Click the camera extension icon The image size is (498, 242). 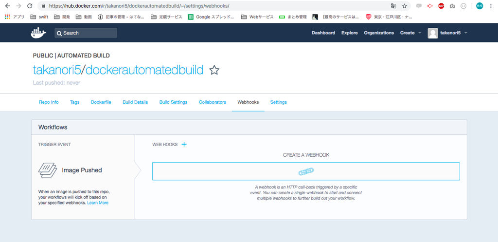tap(452, 6)
